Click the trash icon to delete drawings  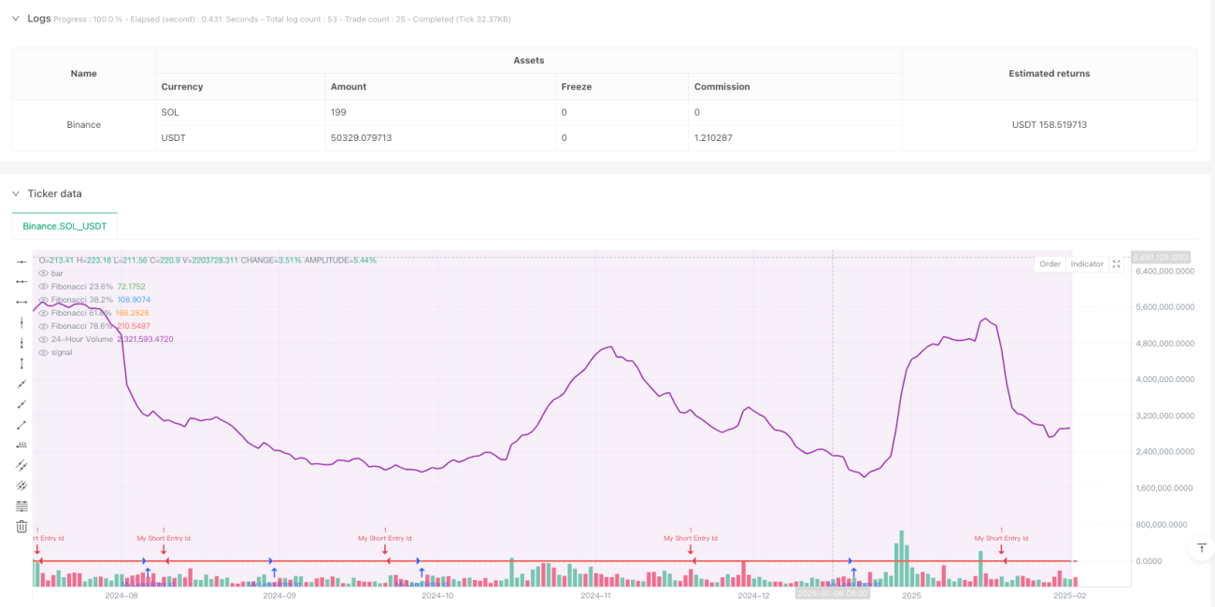[21, 527]
